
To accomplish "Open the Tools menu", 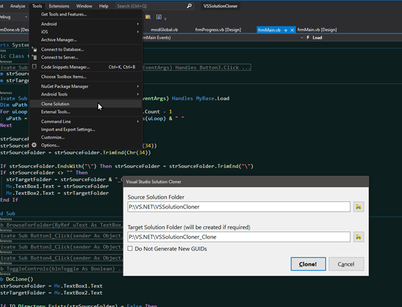I will pos(37,6).
